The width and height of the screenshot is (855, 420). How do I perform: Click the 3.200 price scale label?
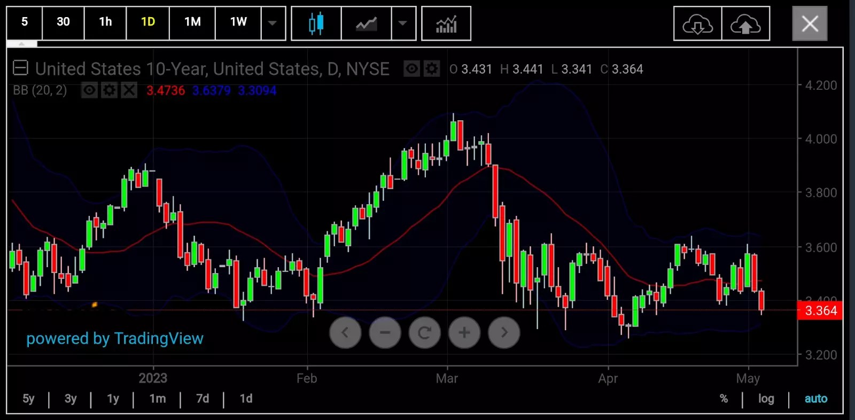coord(821,355)
